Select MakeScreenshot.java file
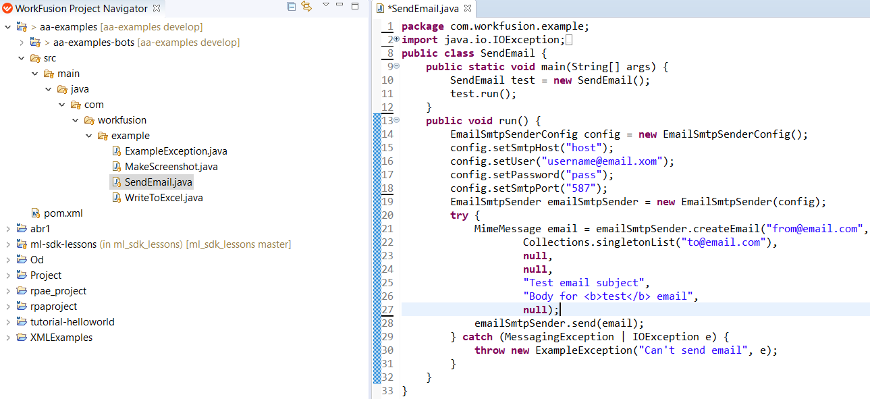Viewport: 870px width, 399px height. pyautogui.click(x=171, y=167)
